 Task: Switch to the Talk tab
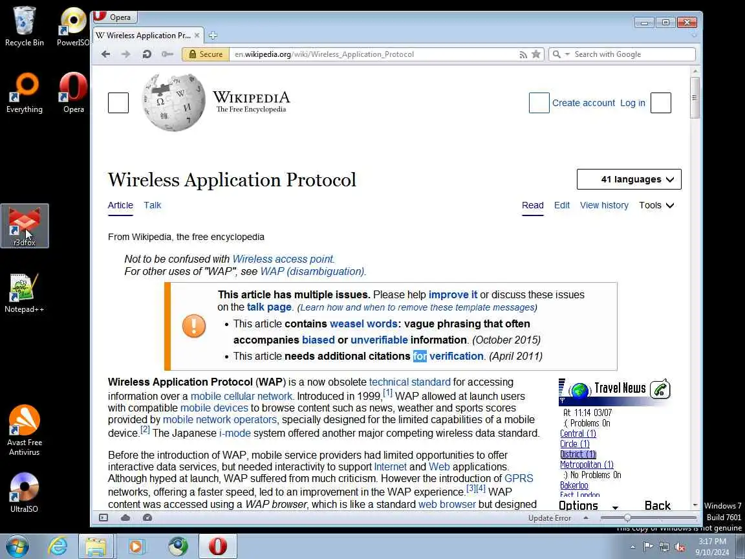pyautogui.click(x=153, y=205)
